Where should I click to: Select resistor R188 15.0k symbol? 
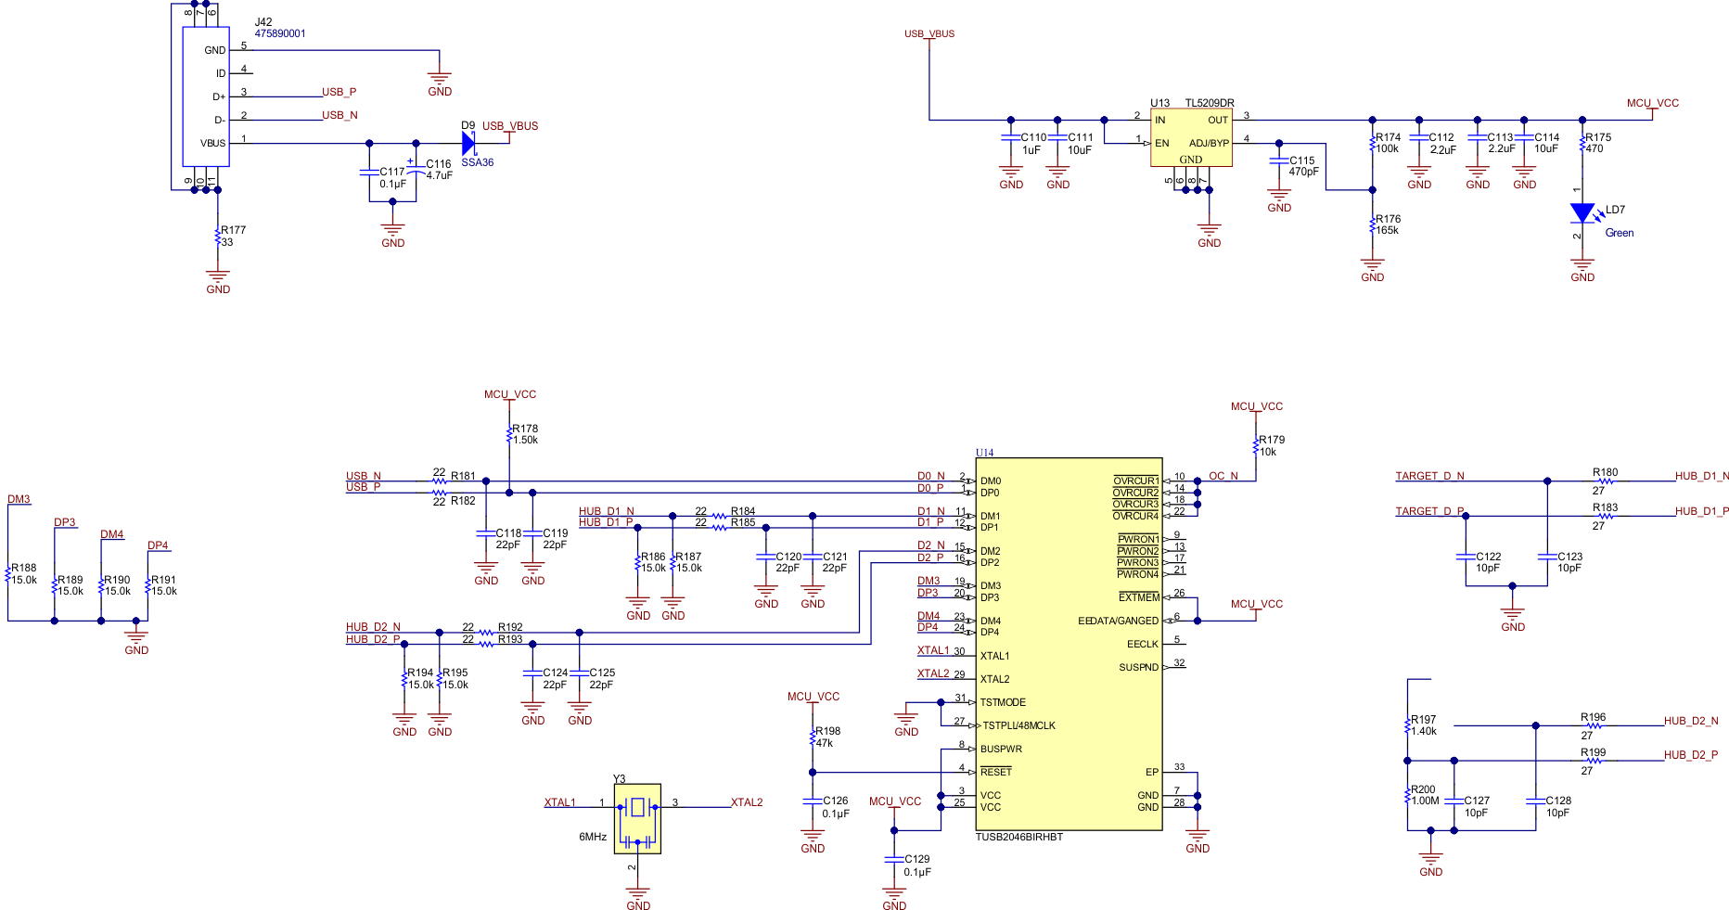[7, 574]
